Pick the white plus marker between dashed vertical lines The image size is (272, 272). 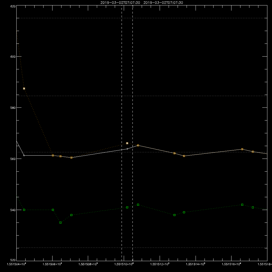[x=127, y=149]
